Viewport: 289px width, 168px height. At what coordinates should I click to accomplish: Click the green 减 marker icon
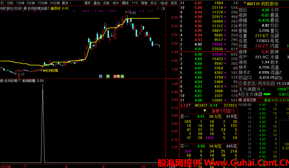[x=122, y=76]
